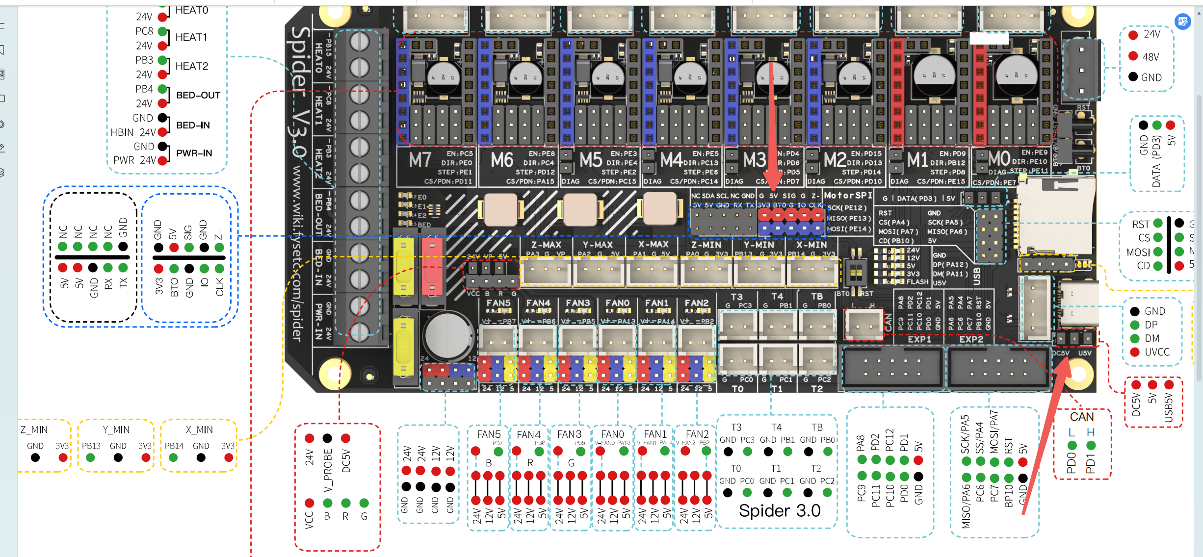The width and height of the screenshot is (1203, 557).
Task: Click the M7 driver label on board
Action: 420,160
